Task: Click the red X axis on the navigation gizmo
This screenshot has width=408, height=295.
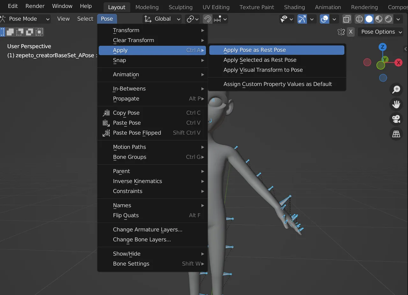Action: coord(398,63)
